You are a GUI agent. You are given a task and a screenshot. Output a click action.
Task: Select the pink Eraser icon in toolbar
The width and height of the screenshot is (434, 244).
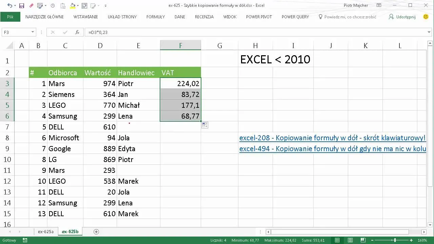32,5
